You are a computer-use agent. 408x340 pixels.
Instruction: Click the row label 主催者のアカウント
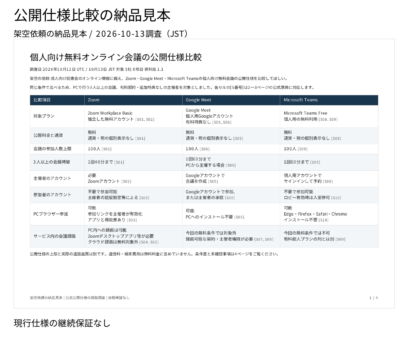57,178
